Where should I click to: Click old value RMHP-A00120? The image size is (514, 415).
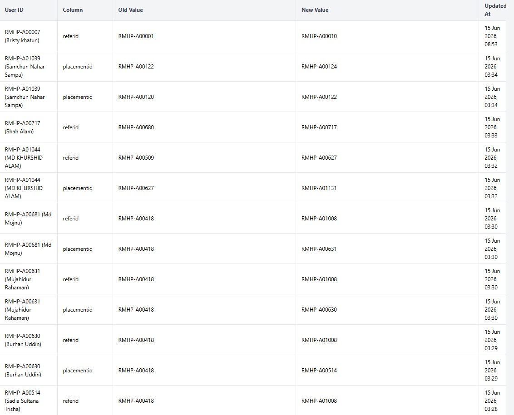click(136, 97)
